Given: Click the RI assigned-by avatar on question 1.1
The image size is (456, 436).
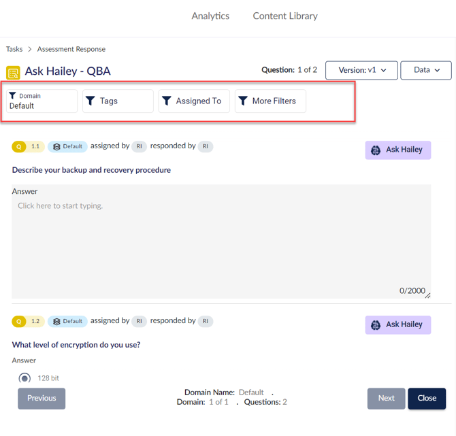Looking at the screenshot, I should point(138,146).
